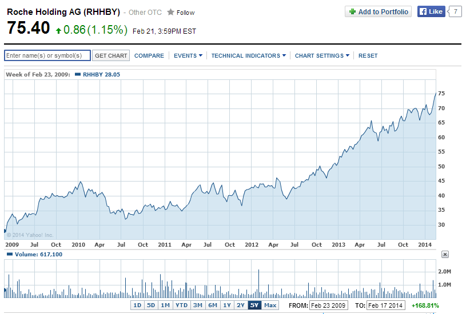Click the 75.40 price text
The height and width of the screenshot is (314, 470).
point(28,28)
